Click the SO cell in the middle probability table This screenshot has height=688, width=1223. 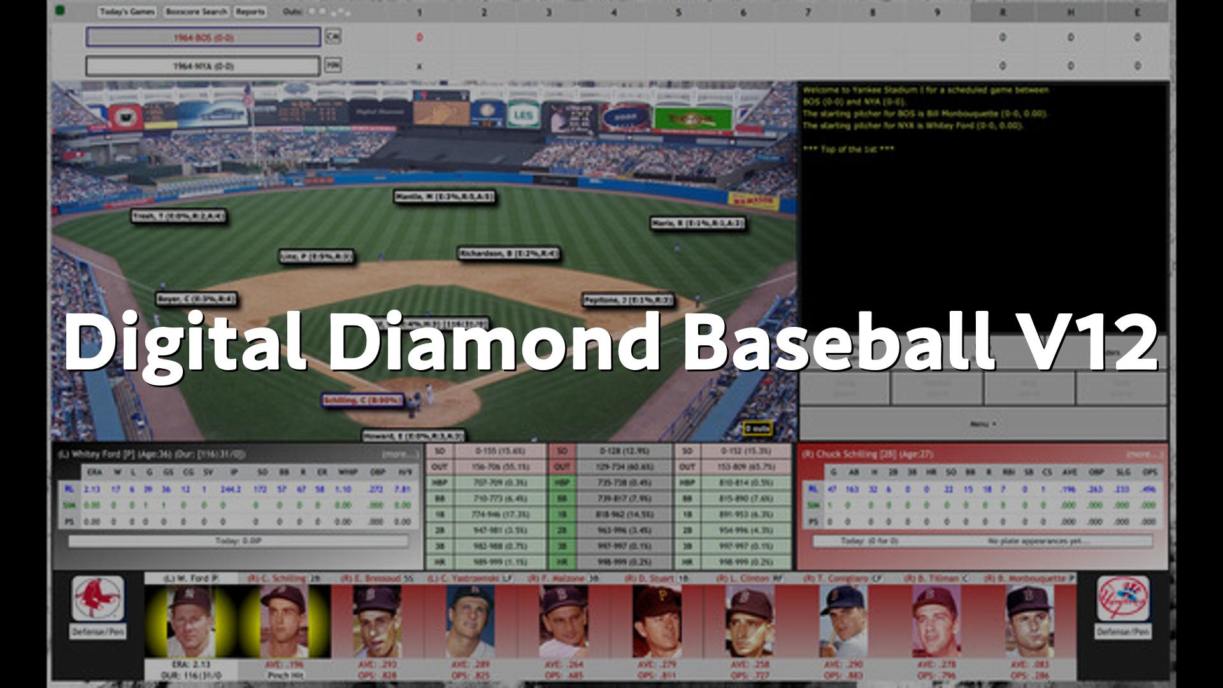[x=562, y=451]
